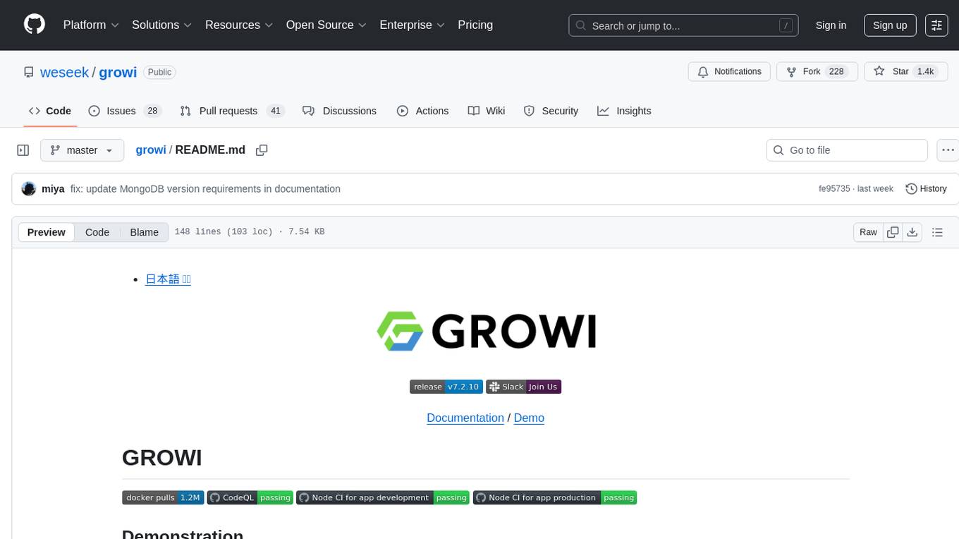959x539 pixels.
Task: Go to growi root in breadcrumb
Action: (x=151, y=150)
